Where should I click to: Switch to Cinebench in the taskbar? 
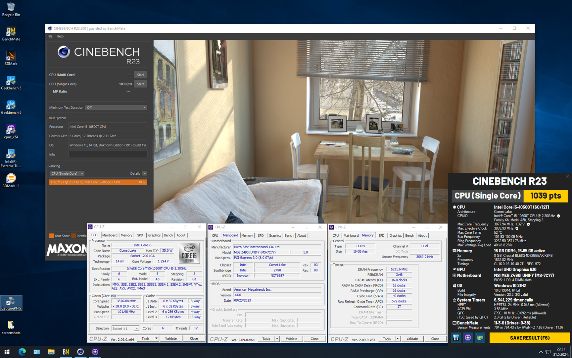[x=80, y=352]
